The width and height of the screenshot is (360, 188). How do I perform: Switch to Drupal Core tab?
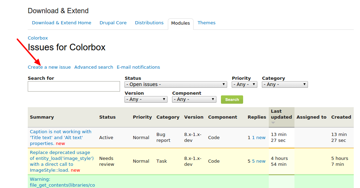pyautogui.click(x=113, y=23)
